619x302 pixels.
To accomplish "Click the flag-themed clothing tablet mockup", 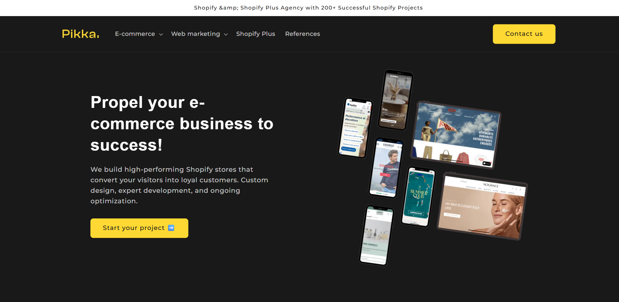I will (x=456, y=135).
